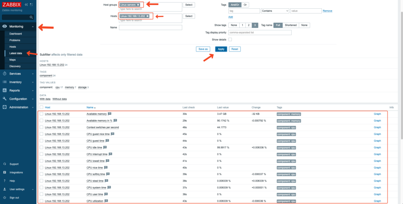Sort table by Name column header
This screenshot has width=403, height=204.
(91, 107)
